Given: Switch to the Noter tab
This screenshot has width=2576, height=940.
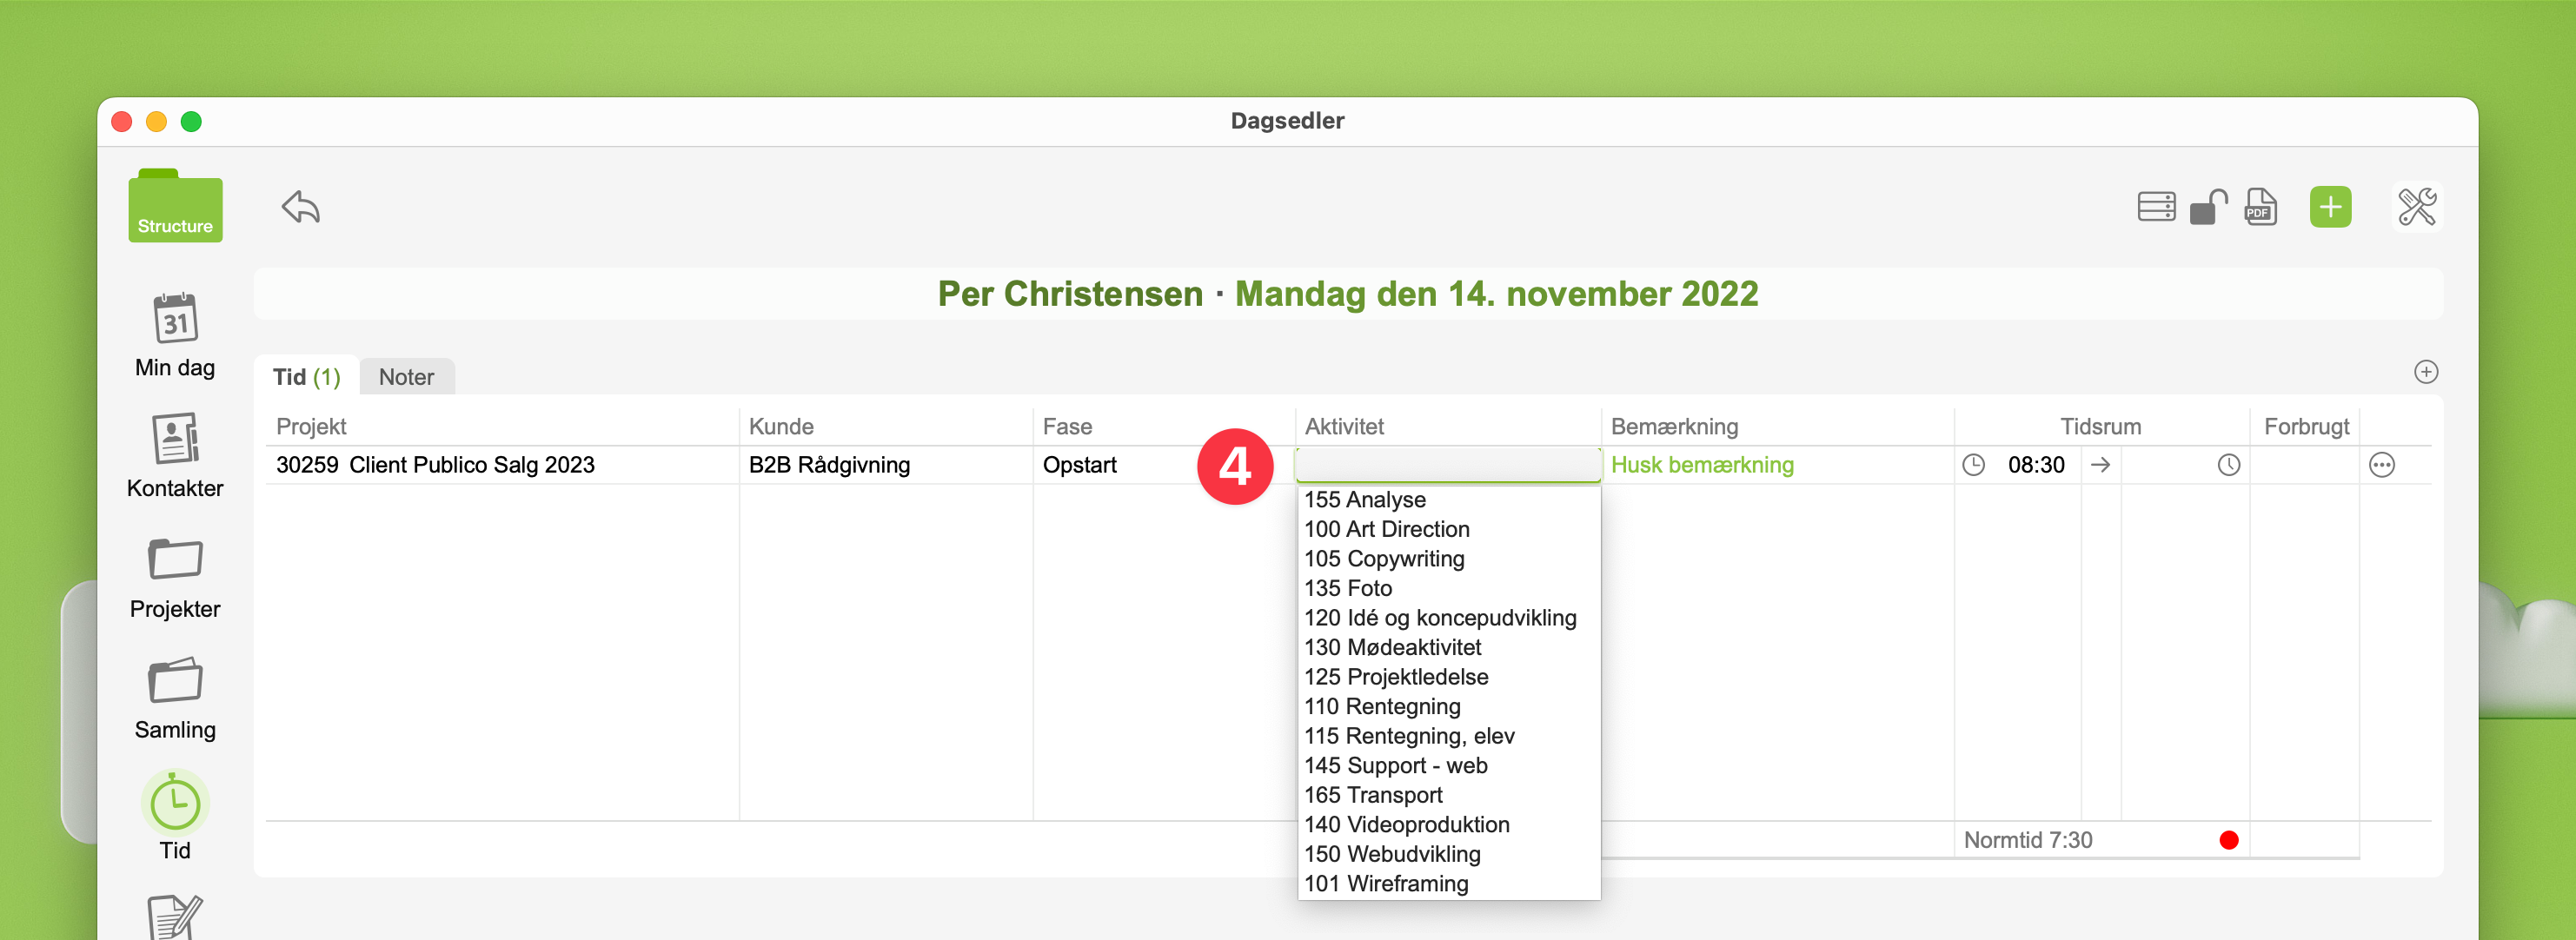Looking at the screenshot, I should coord(406,377).
